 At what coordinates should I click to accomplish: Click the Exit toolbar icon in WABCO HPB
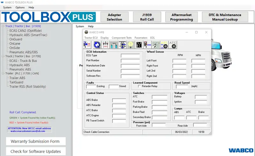click(x=87, y=45)
